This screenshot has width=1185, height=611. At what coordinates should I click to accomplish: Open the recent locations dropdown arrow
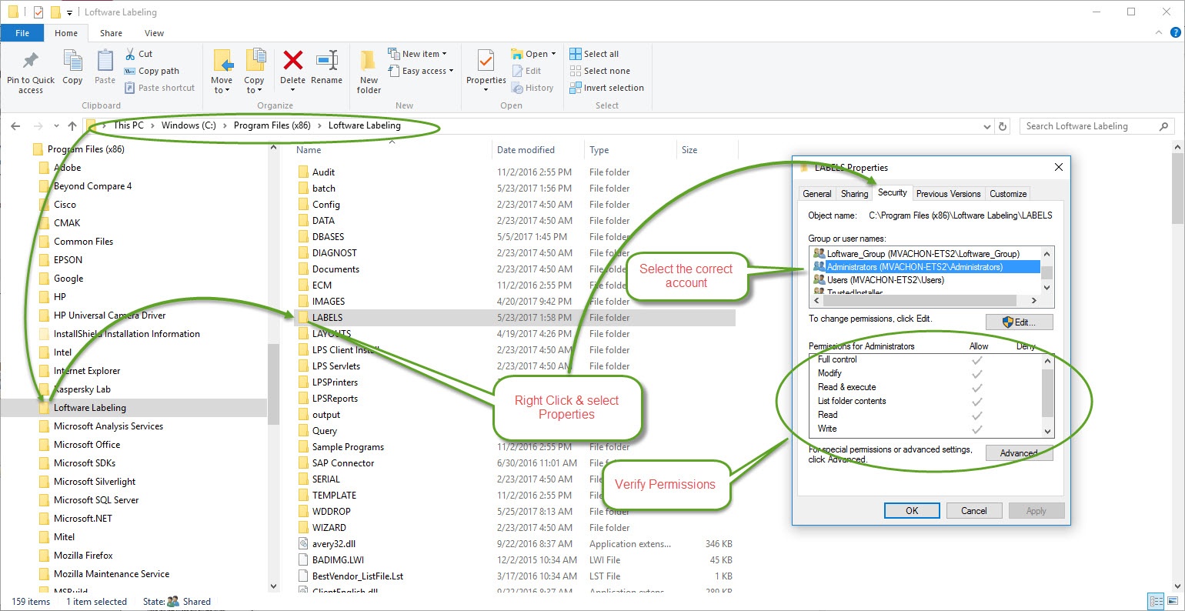pos(56,126)
